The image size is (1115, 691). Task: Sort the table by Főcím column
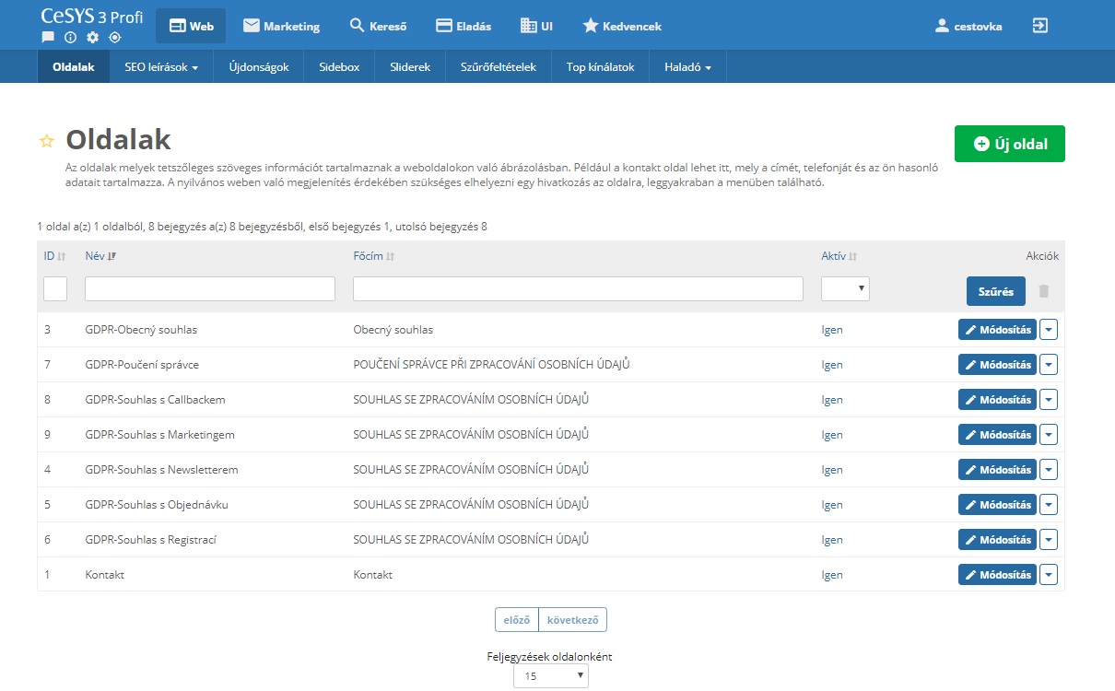[375, 256]
